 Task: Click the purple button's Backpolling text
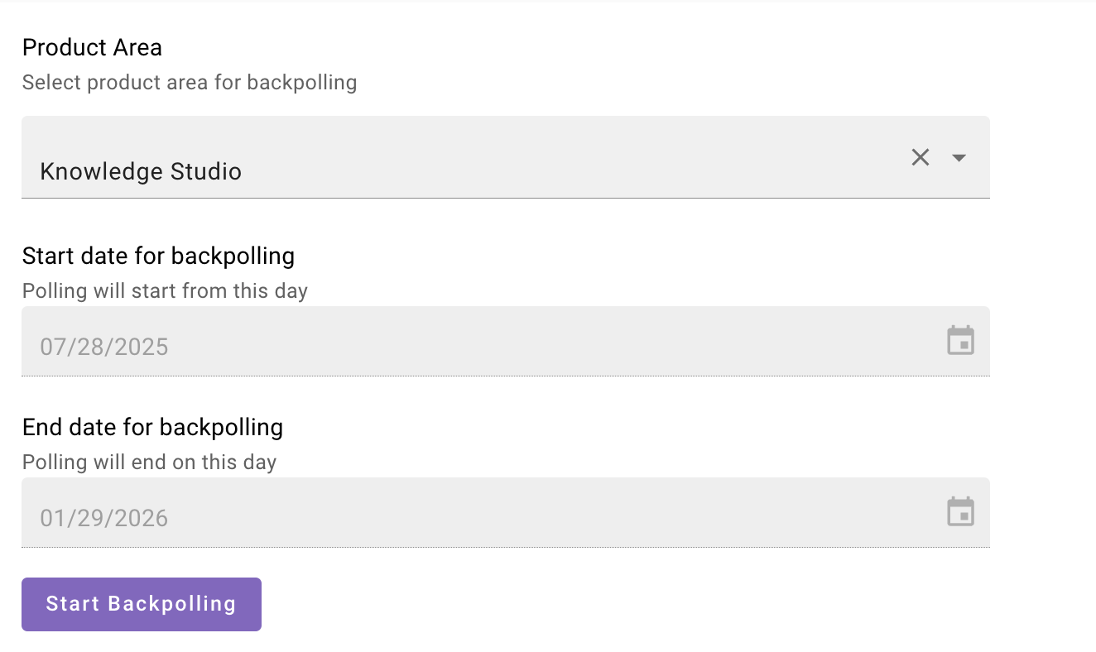(172, 604)
